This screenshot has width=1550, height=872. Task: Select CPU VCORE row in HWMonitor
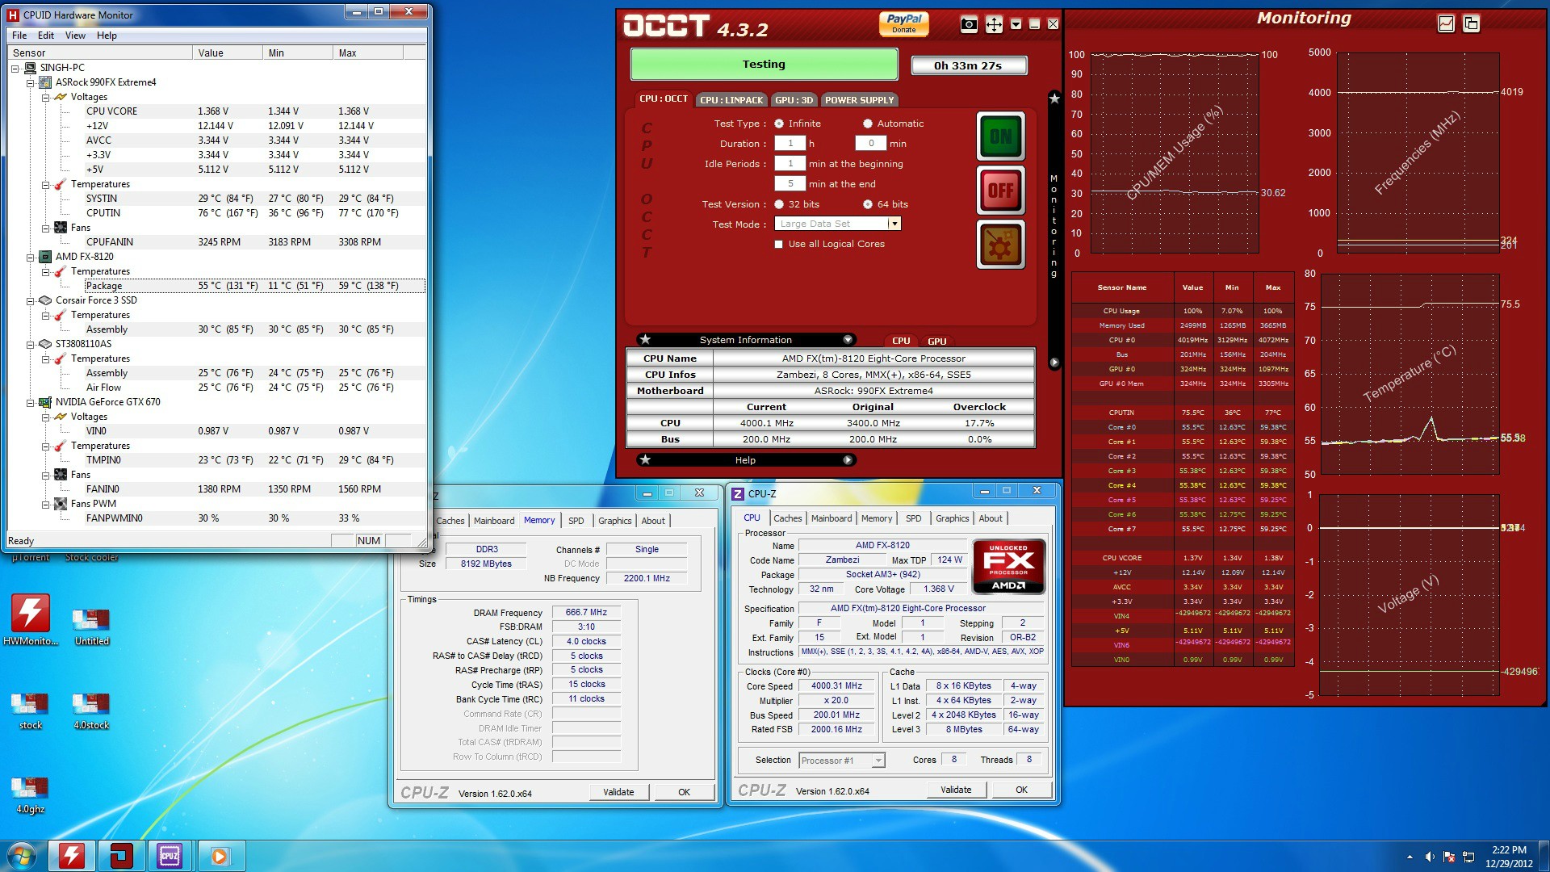255,111
